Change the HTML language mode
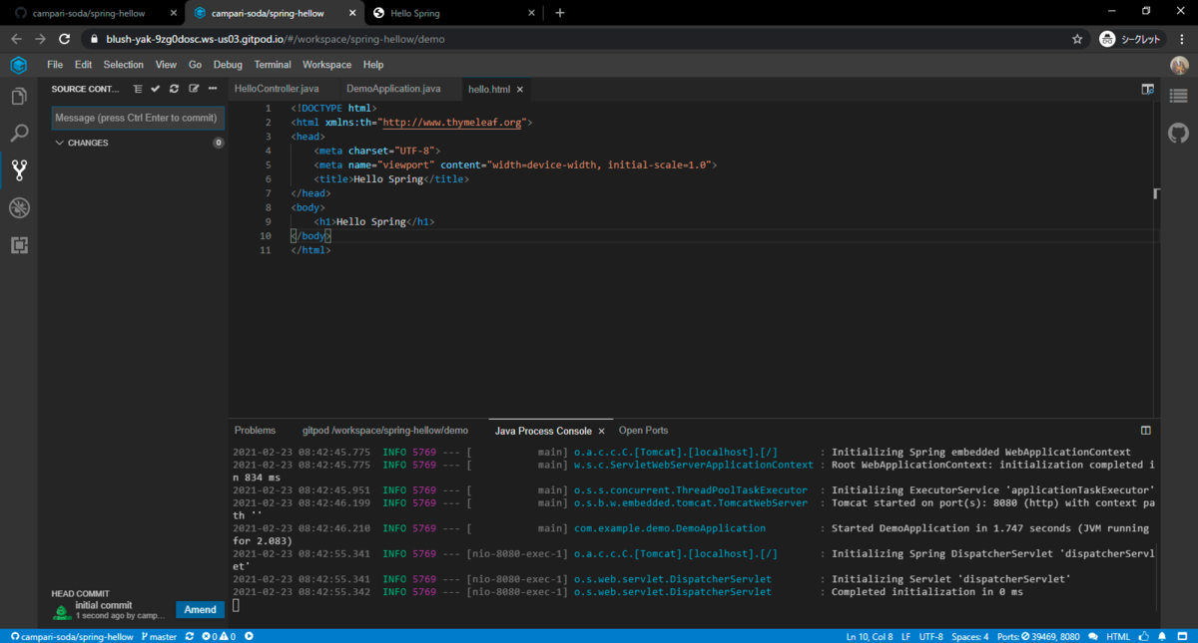1198x643 pixels. coord(1118,636)
